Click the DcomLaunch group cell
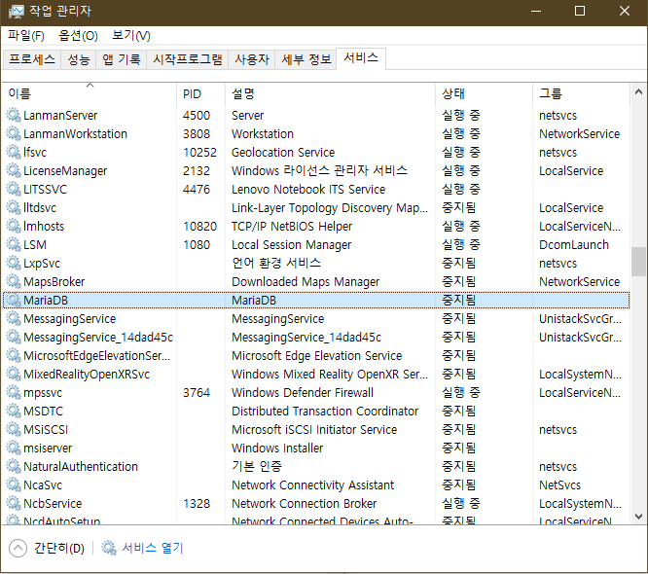Image resolution: width=648 pixels, height=574 pixels. tap(574, 244)
